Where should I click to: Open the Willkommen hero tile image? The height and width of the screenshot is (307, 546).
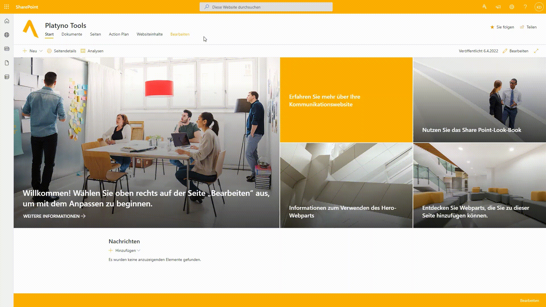click(147, 142)
